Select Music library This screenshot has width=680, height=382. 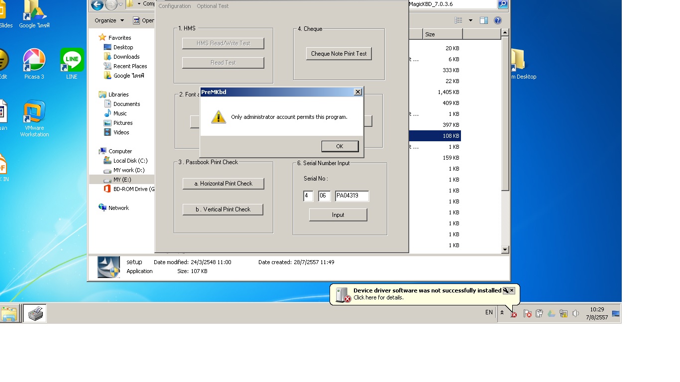tap(120, 113)
